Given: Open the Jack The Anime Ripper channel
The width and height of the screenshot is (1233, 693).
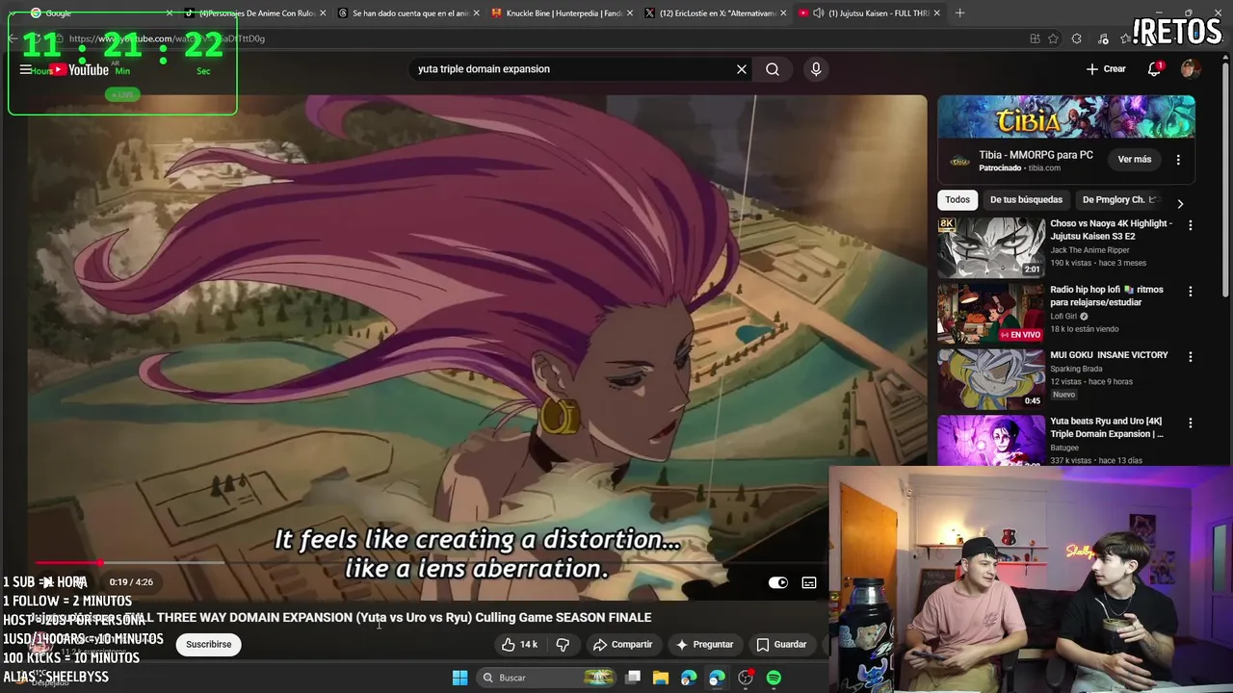Looking at the screenshot, I should (1089, 250).
